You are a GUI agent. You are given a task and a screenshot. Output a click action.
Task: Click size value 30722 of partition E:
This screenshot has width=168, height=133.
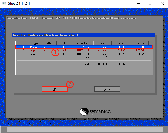pos(121,54)
